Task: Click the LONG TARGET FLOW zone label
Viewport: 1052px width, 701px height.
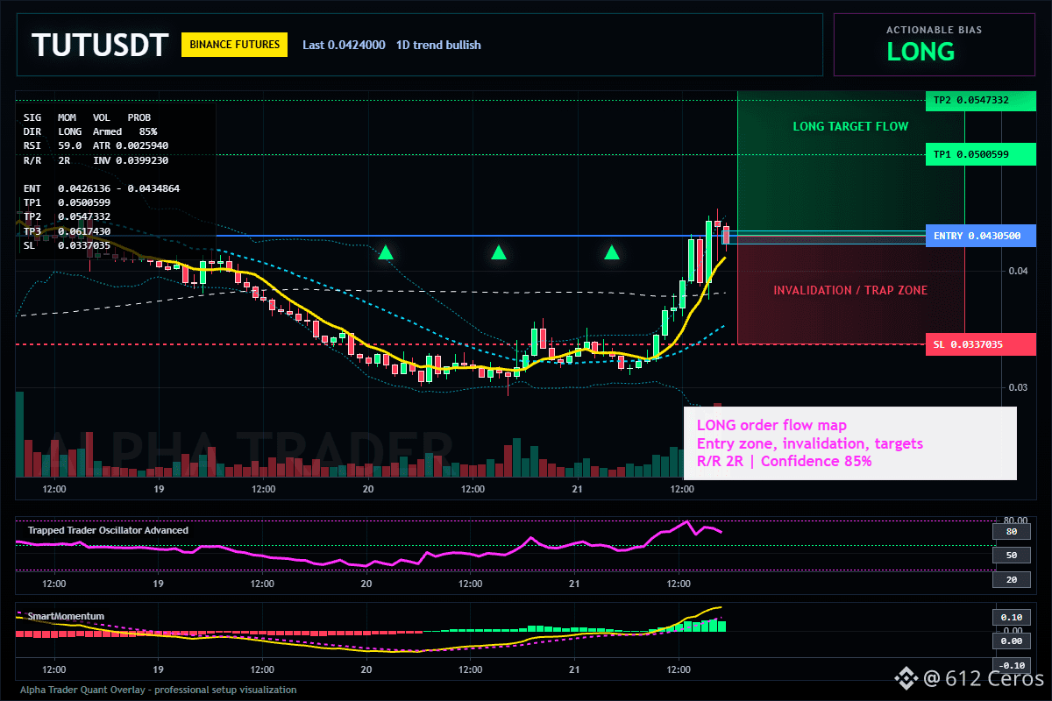Action: [850, 126]
